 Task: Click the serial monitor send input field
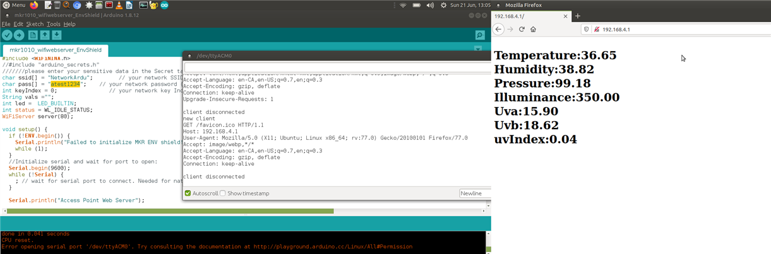337,67
